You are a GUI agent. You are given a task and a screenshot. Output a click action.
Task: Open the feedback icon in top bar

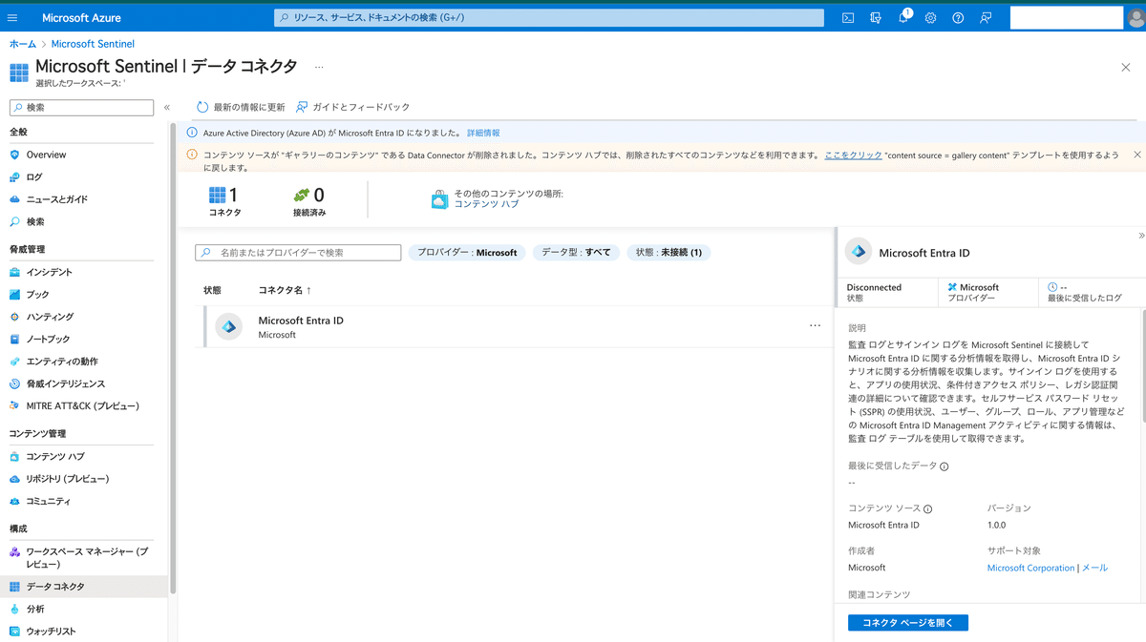(x=986, y=18)
